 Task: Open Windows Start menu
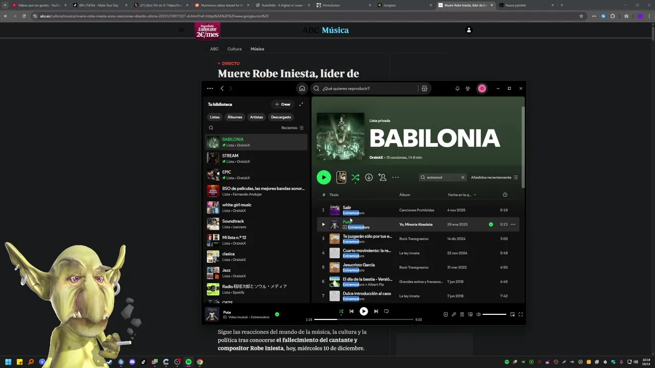[8, 362]
